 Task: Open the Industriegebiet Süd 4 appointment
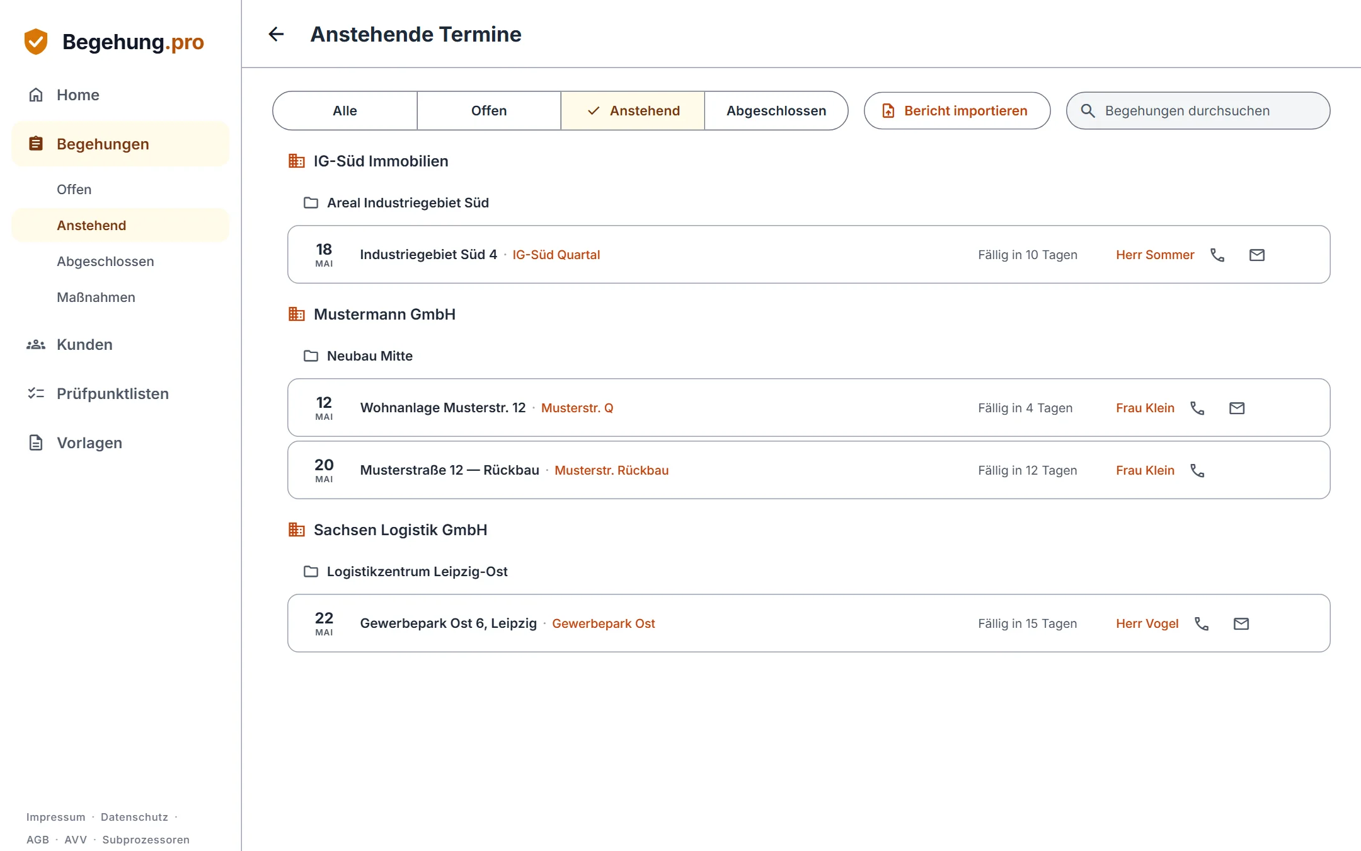pos(808,255)
